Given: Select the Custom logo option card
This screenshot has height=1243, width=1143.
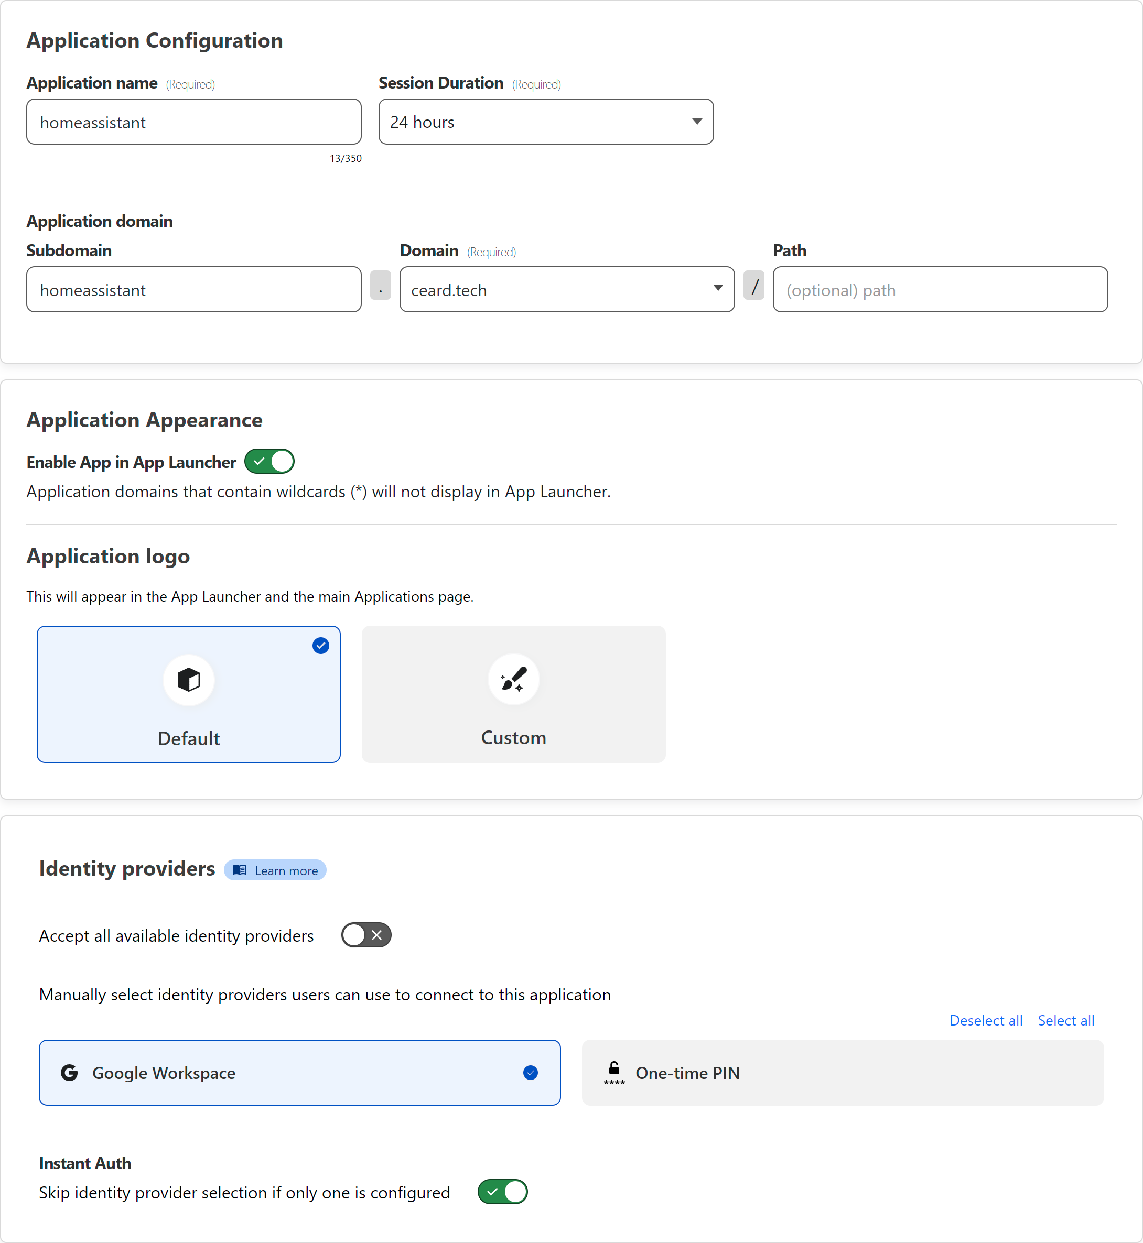Looking at the screenshot, I should click(513, 693).
